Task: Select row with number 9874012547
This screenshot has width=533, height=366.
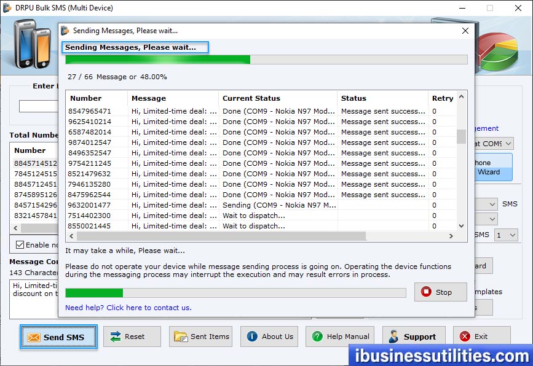Action: click(261, 142)
